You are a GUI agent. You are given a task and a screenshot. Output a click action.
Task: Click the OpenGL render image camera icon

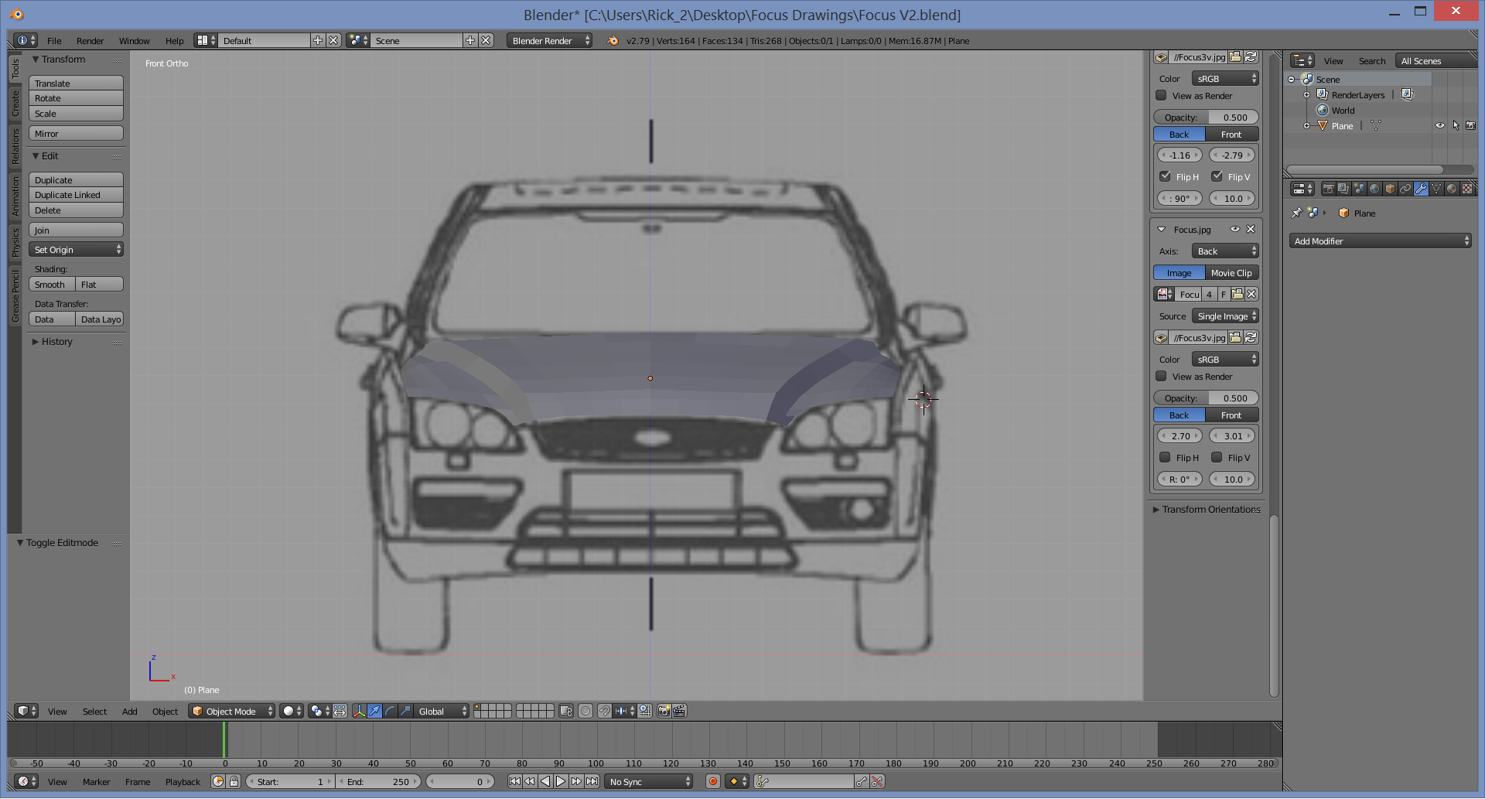point(664,711)
